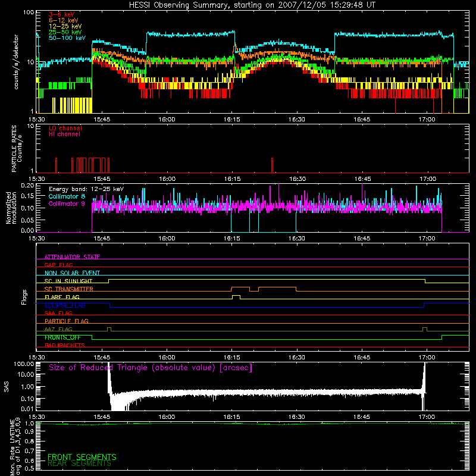Select the ECLIPSE_FLAG label
Viewport: 476px width, 476px height.
[65, 305]
